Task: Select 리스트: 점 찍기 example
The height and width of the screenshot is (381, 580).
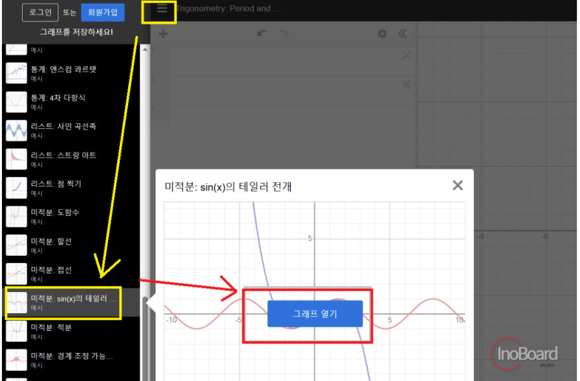Action: point(72,188)
